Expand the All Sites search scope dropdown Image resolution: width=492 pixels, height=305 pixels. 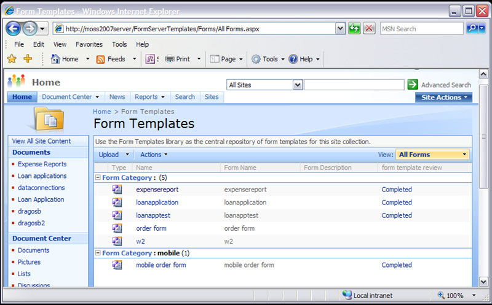pyautogui.click(x=298, y=85)
